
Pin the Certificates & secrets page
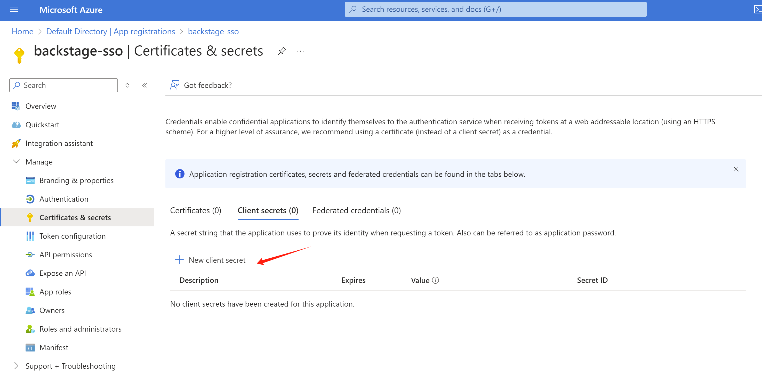(x=282, y=51)
